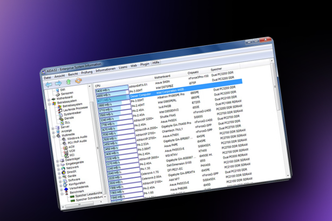Click the DirectX icon in tree

click(x=64, y=172)
